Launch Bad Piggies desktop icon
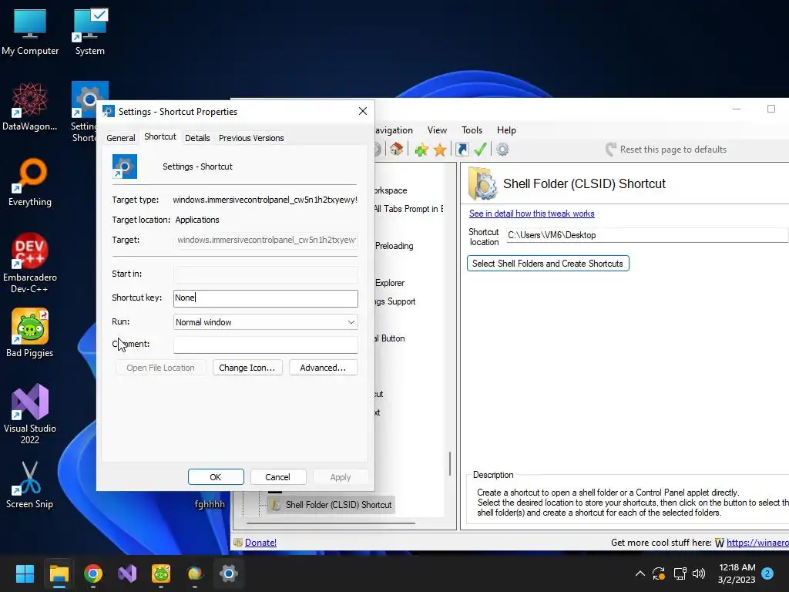789x592 pixels. (x=30, y=333)
